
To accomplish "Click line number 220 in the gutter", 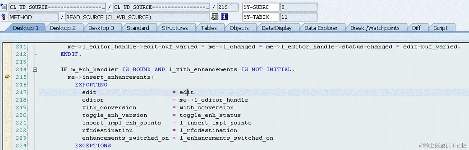I will (x=21, y=115).
